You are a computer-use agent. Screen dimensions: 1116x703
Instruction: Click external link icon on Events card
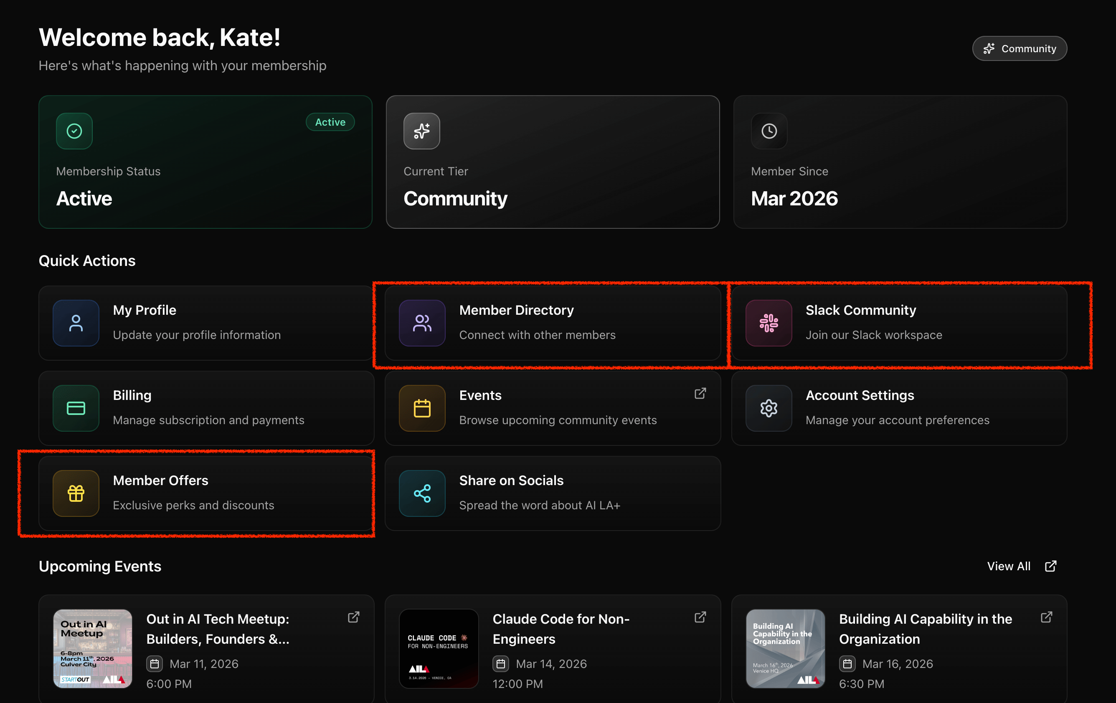click(700, 393)
